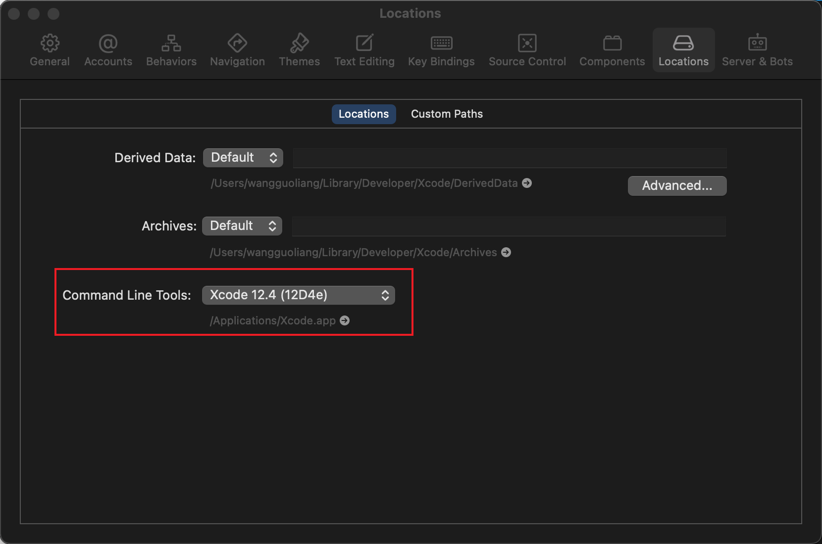
Task: Click the Advanced... button
Action: tap(676, 185)
